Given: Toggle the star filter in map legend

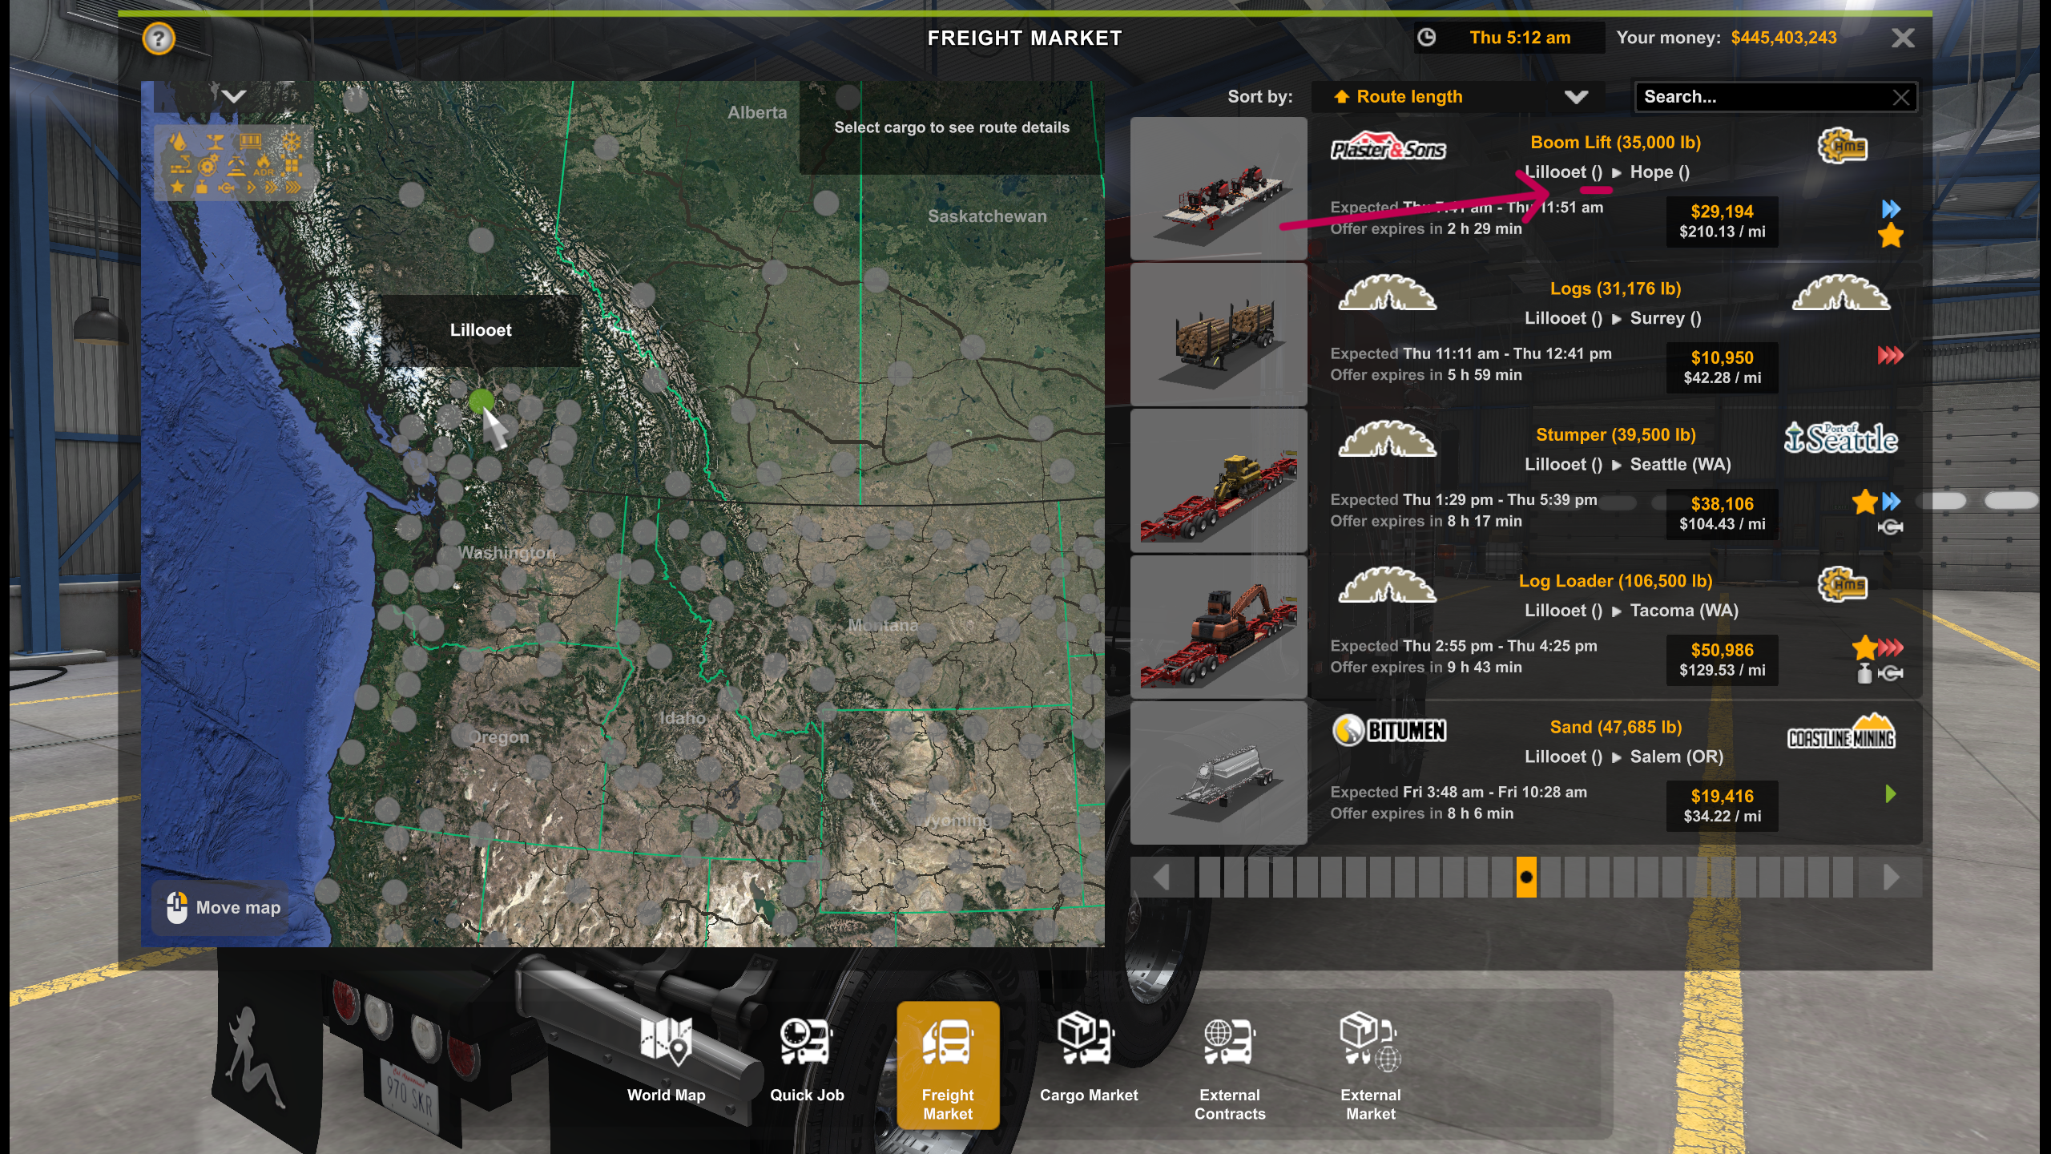Looking at the screenshot, I should pos(178,188).
